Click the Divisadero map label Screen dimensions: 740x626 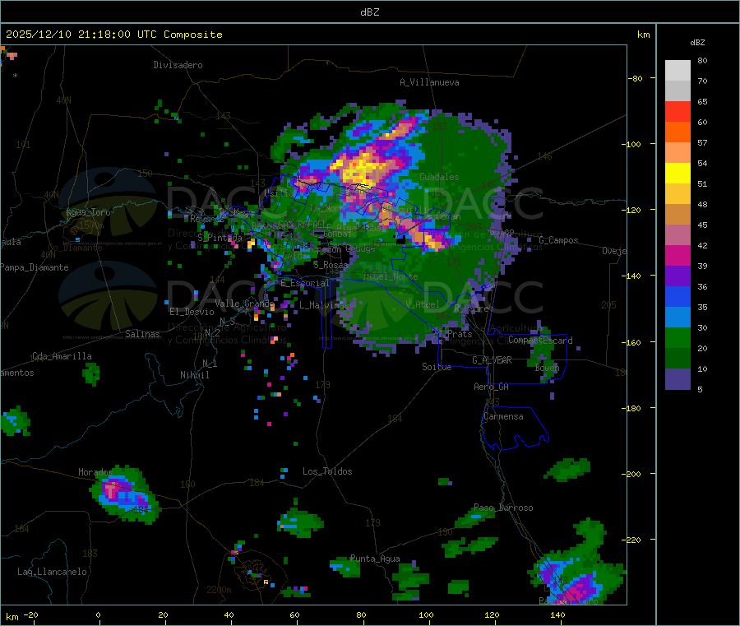(178, 65)
